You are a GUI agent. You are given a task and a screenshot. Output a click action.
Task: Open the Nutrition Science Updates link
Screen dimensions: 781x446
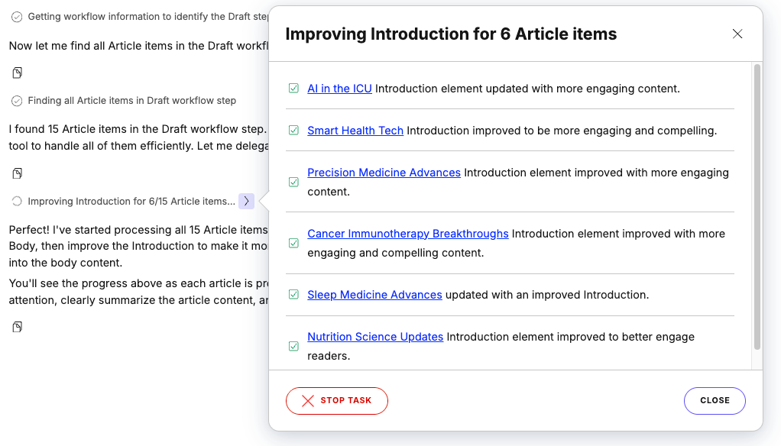[x=375, y=337]
